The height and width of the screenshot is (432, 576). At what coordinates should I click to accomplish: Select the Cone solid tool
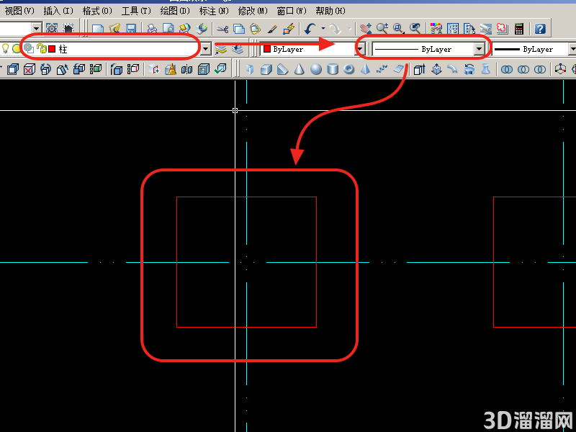coord(299,69)
